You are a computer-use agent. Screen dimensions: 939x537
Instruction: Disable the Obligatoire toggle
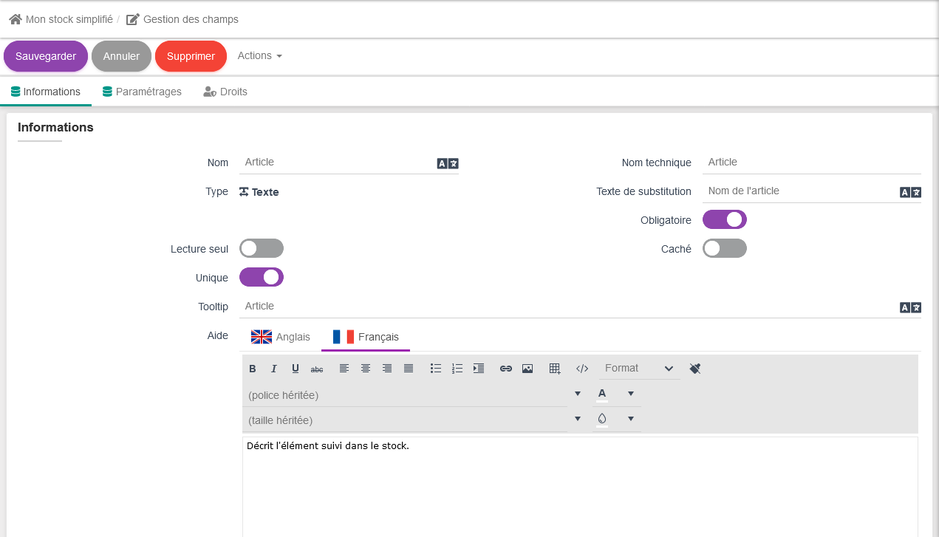pyautogui.click(x=724, y=220)
